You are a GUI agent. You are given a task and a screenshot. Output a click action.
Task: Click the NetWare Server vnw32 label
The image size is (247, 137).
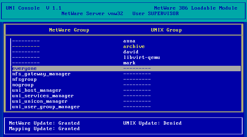92,13
